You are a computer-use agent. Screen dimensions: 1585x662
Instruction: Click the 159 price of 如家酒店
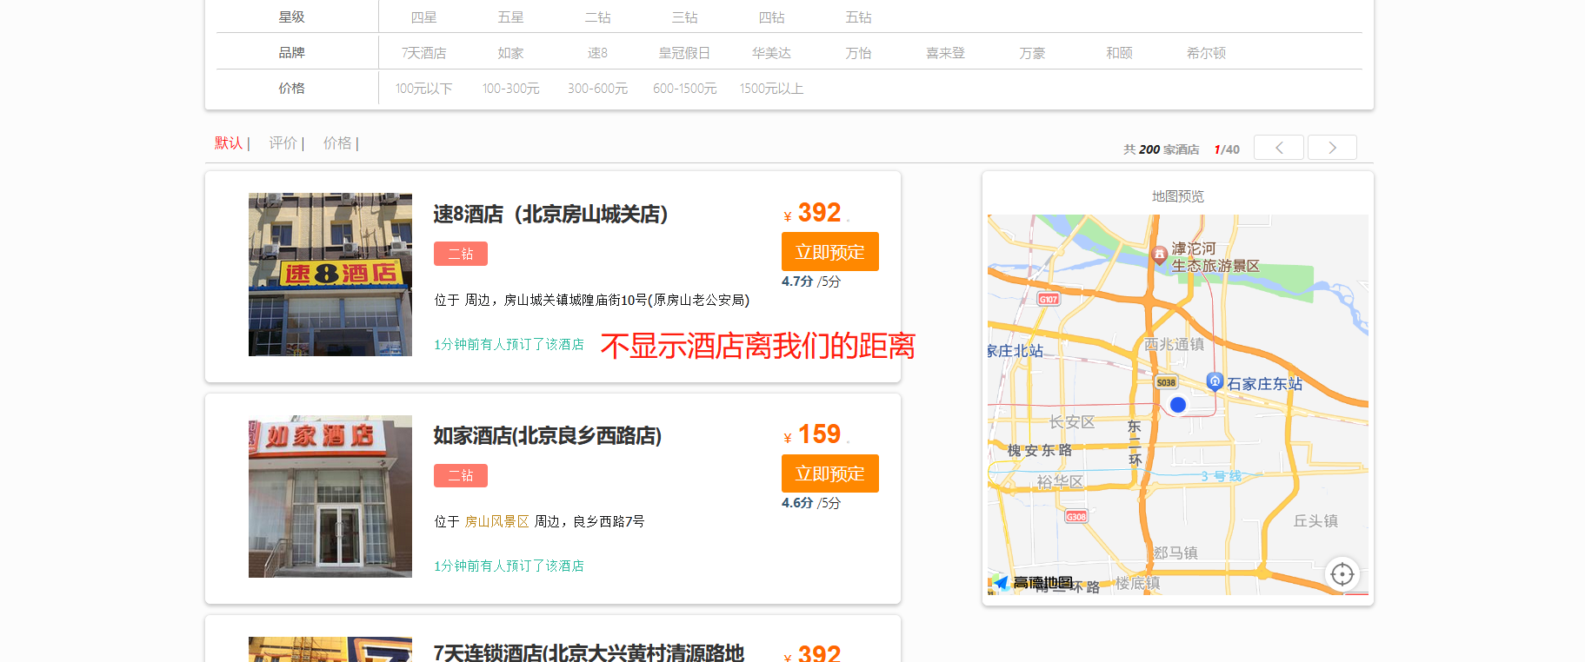pyautogui.click(x=819, y=434)
